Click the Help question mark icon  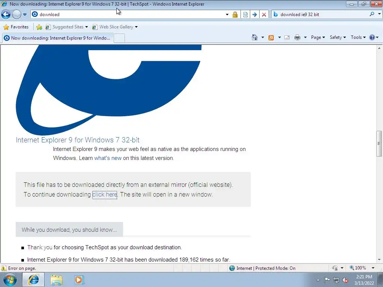tap(372, 37)
